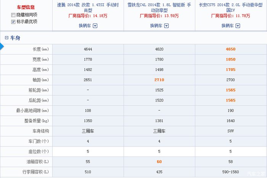Viewport: 267px width, 178px height.
Task: Click dropdown arrow icon under 雪铁龙C4L column
Action: point(166,26)
